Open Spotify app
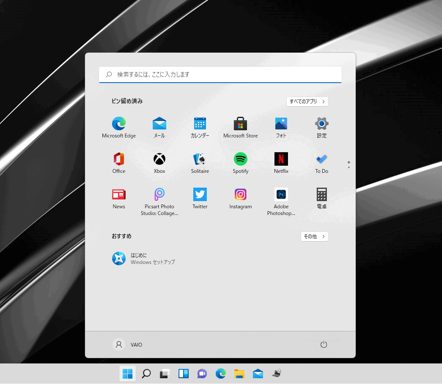This screenshot has width=442, height=386. [240, 163]
